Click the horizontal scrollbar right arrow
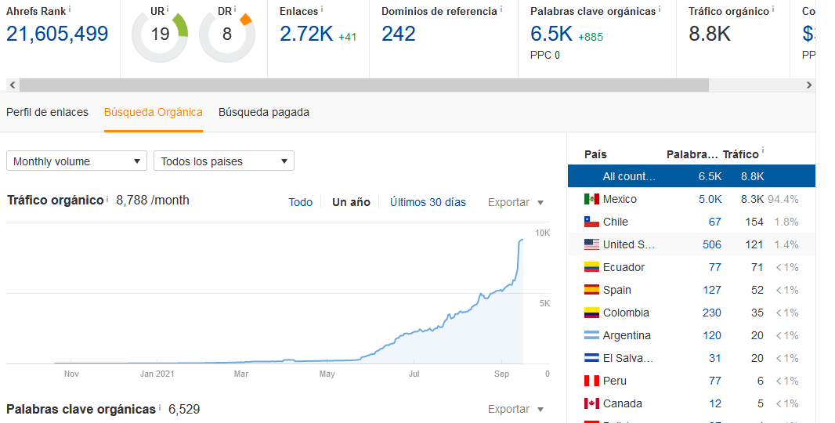 click(x=809, y=85)
